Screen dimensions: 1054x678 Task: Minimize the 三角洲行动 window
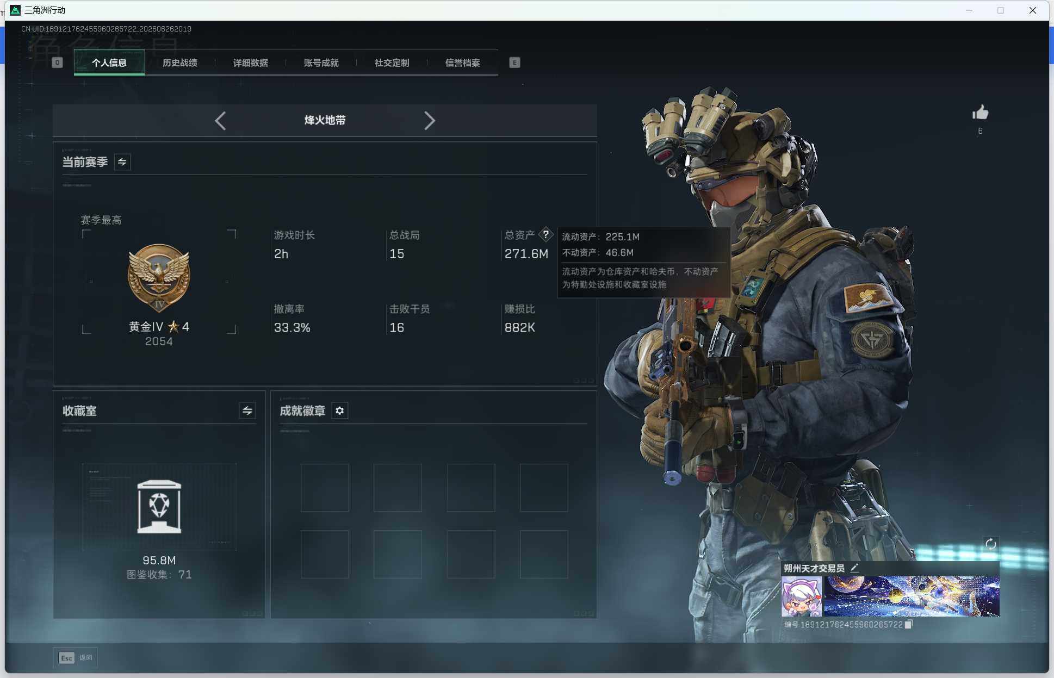(969, 10)
